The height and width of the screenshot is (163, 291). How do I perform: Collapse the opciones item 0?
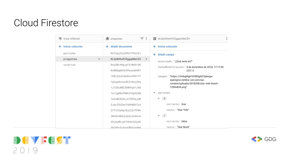(x=159, y=98)
